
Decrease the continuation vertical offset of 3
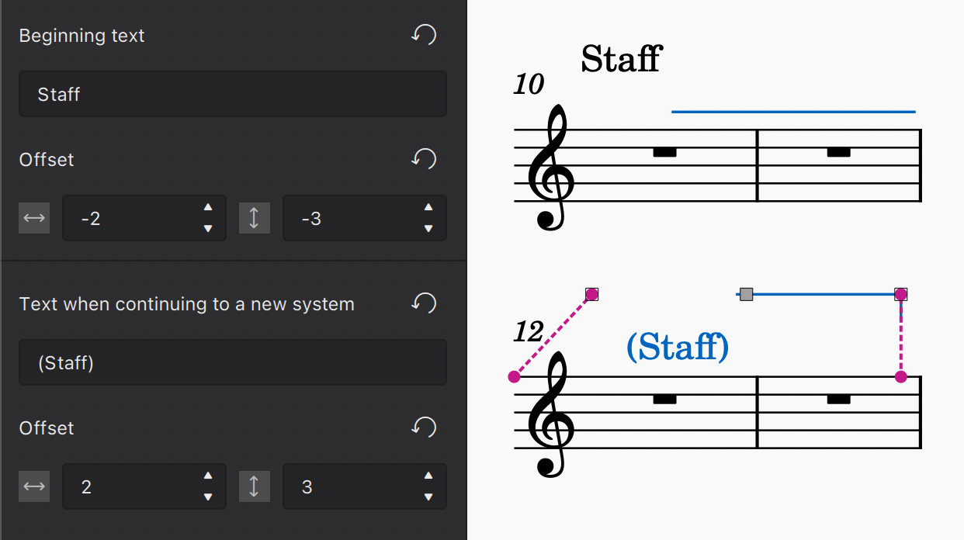pyautogui.click(x=428, y=496)
